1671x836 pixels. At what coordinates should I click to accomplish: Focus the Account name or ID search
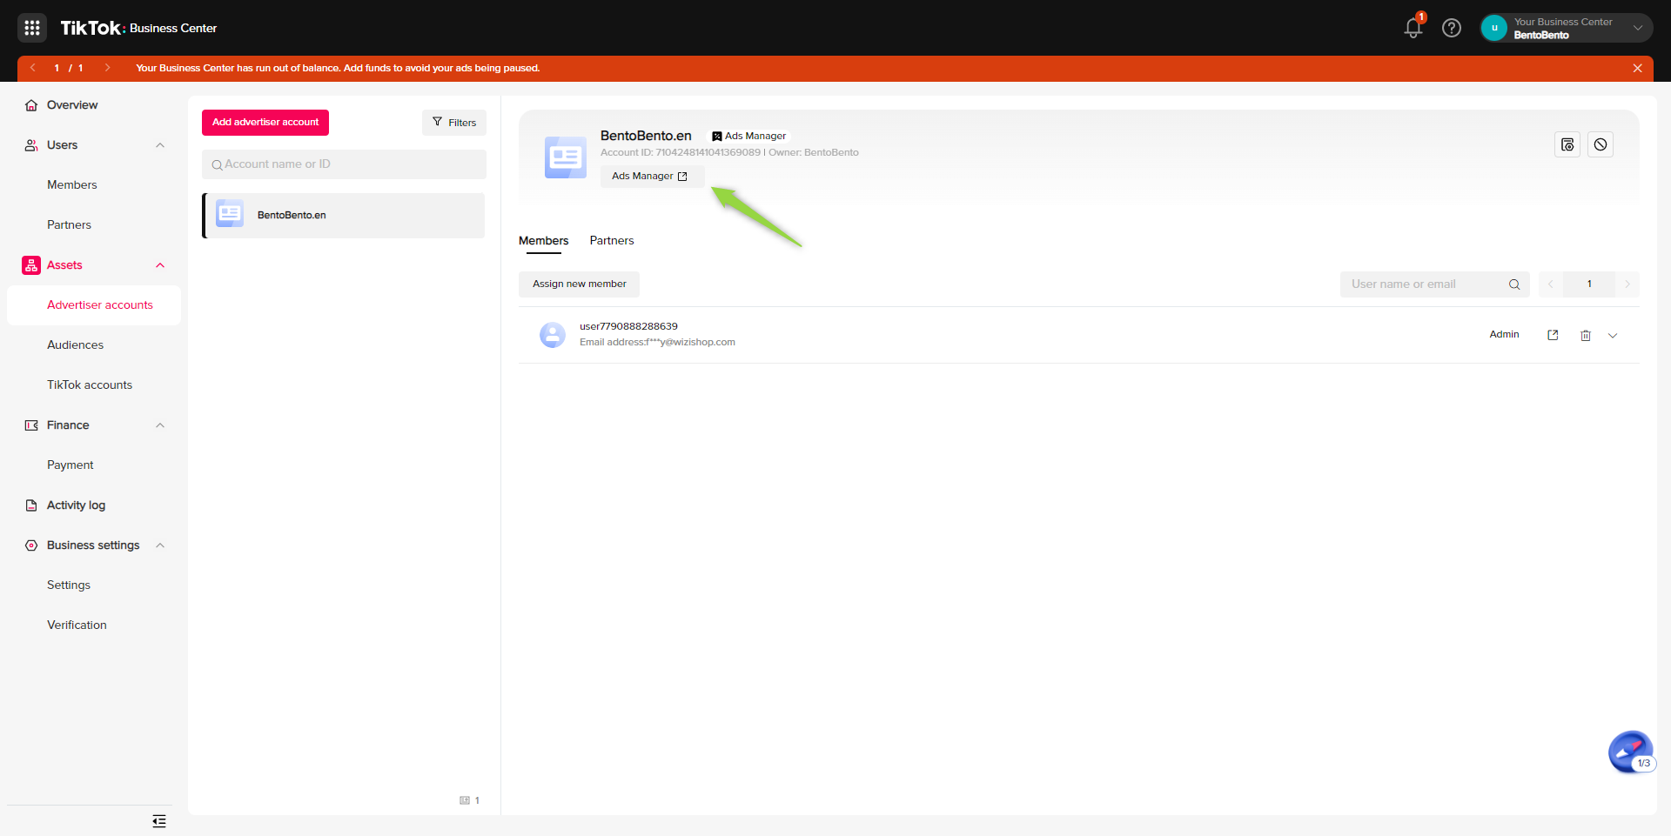pos(344,164)
